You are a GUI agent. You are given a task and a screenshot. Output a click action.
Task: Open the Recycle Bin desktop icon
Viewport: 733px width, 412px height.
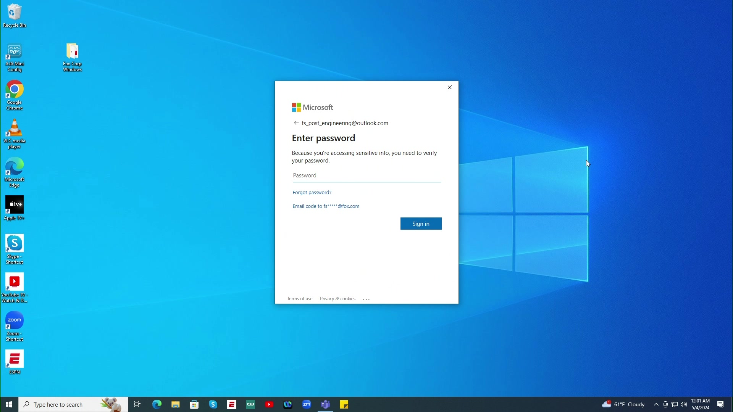(15, 16)
